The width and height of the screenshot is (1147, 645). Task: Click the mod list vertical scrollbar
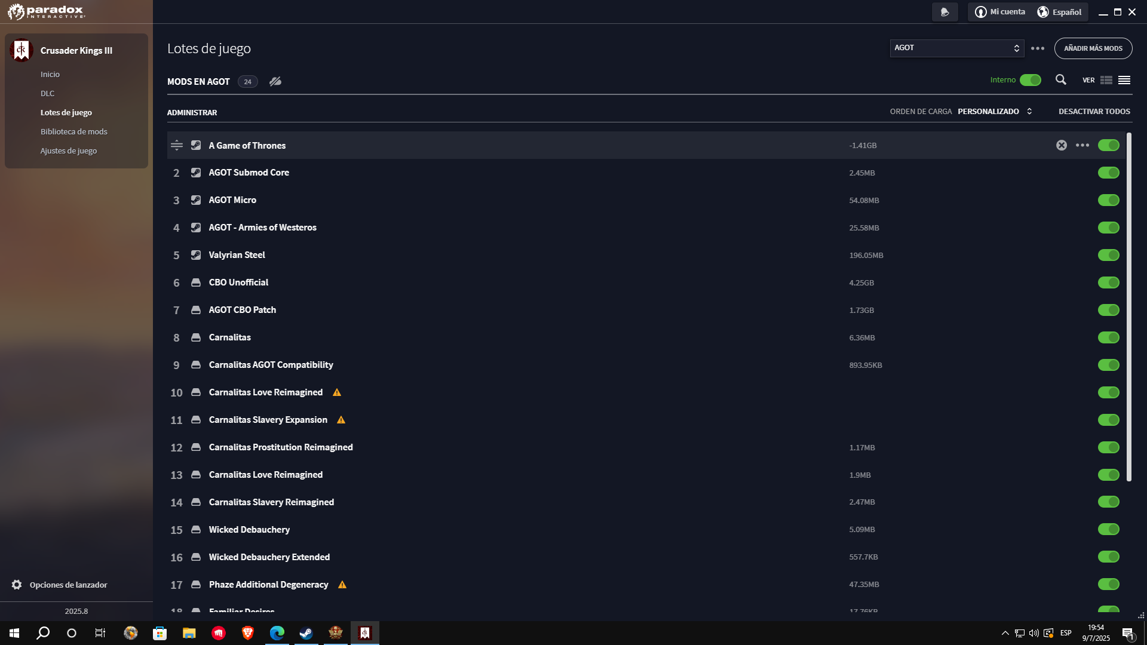[x=1128, y=307]
